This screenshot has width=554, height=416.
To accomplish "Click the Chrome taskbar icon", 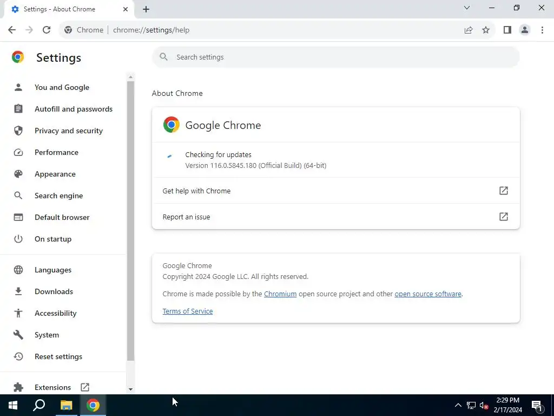I will tap(93, 405).
